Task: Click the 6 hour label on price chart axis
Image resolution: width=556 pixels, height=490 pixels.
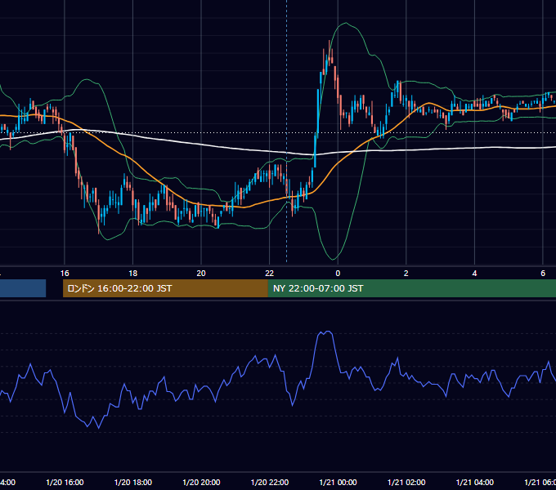Action: pos(543,274)
